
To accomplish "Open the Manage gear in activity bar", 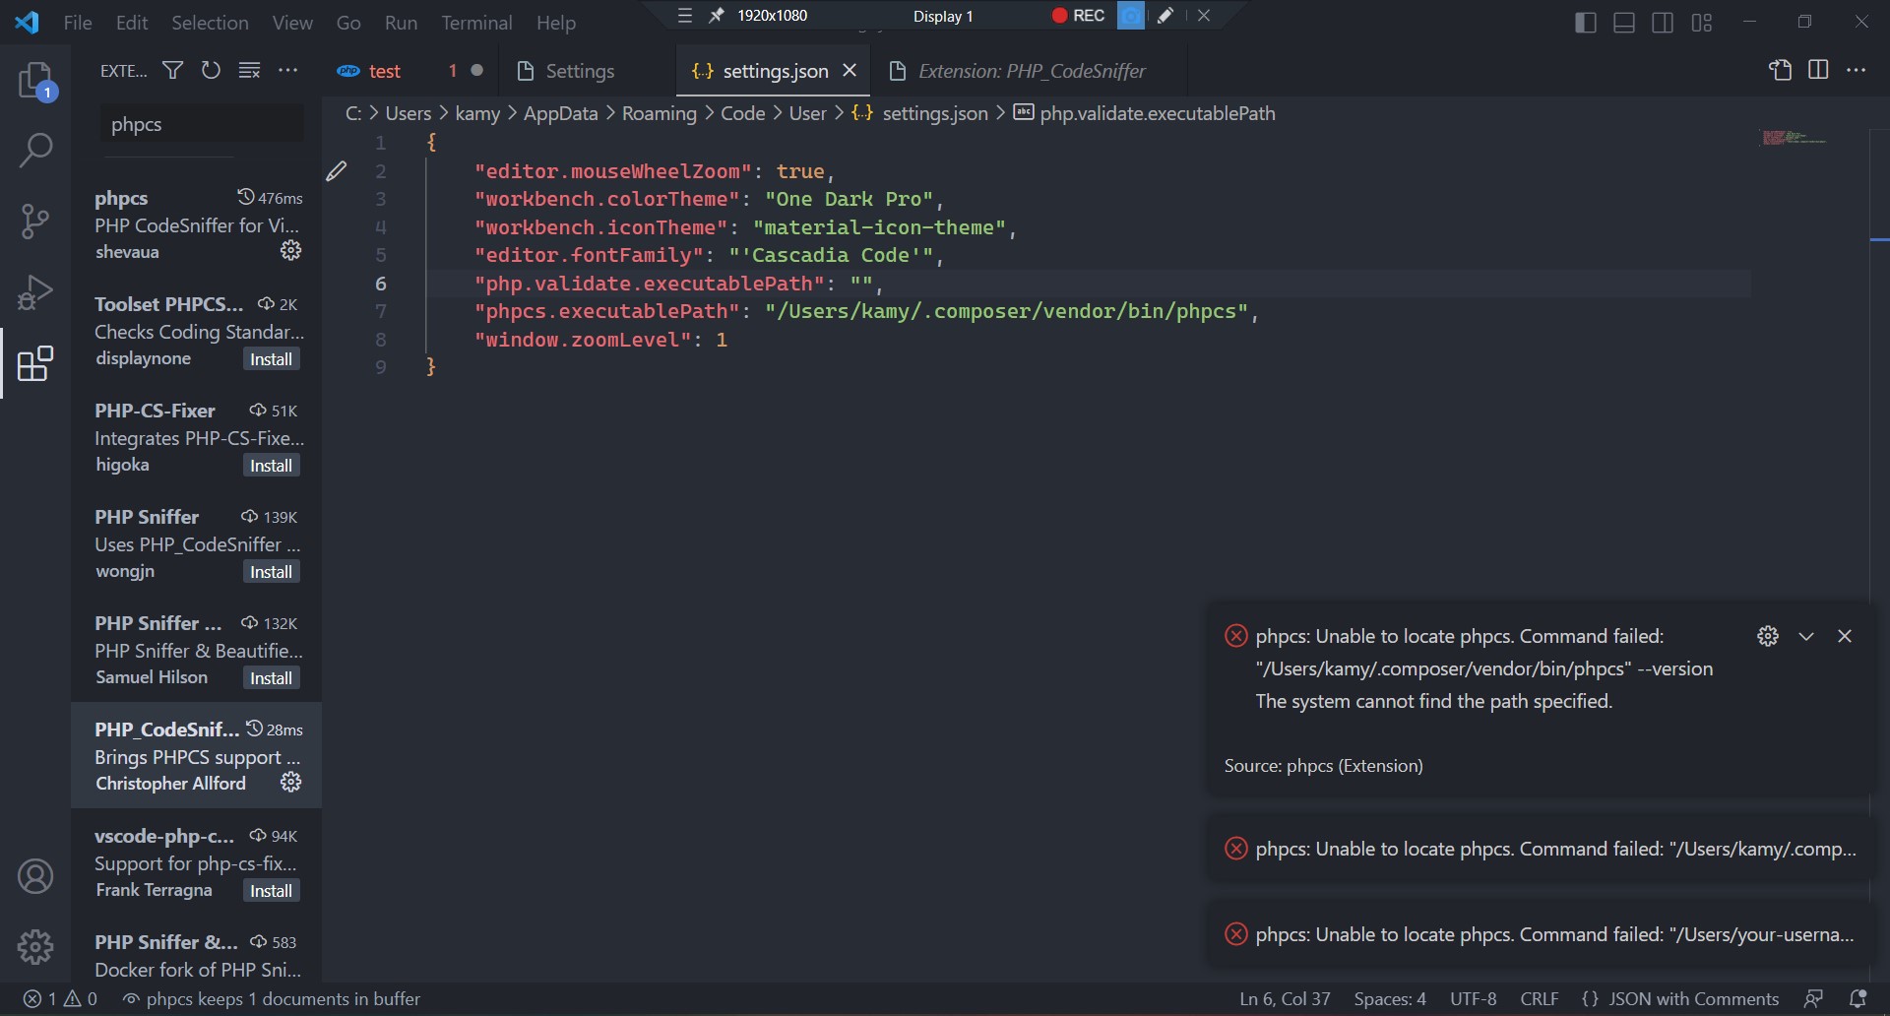I will point(36,947).
